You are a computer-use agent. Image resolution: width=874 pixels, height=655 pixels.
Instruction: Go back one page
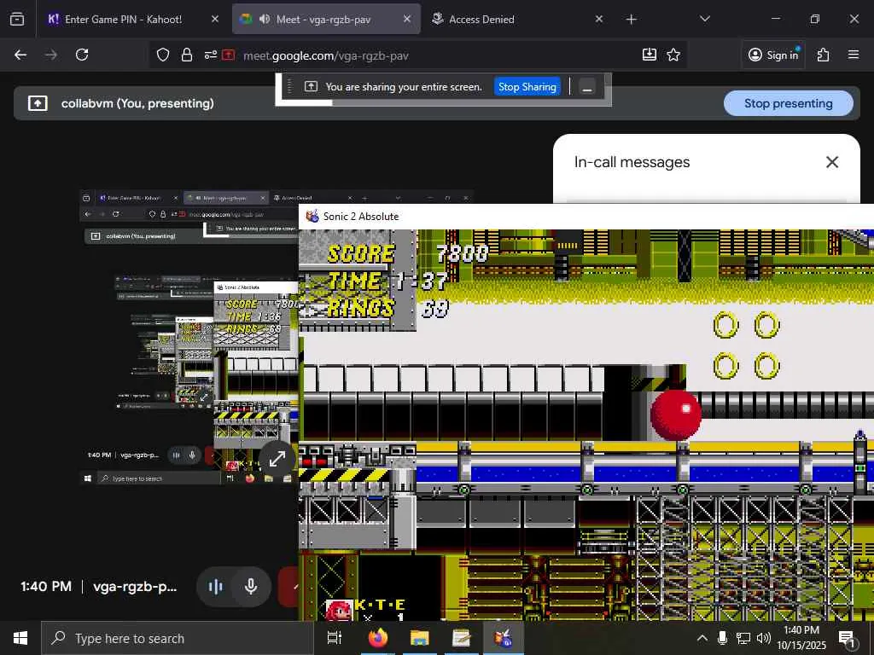pyautogui.click(x=20, y=55)
